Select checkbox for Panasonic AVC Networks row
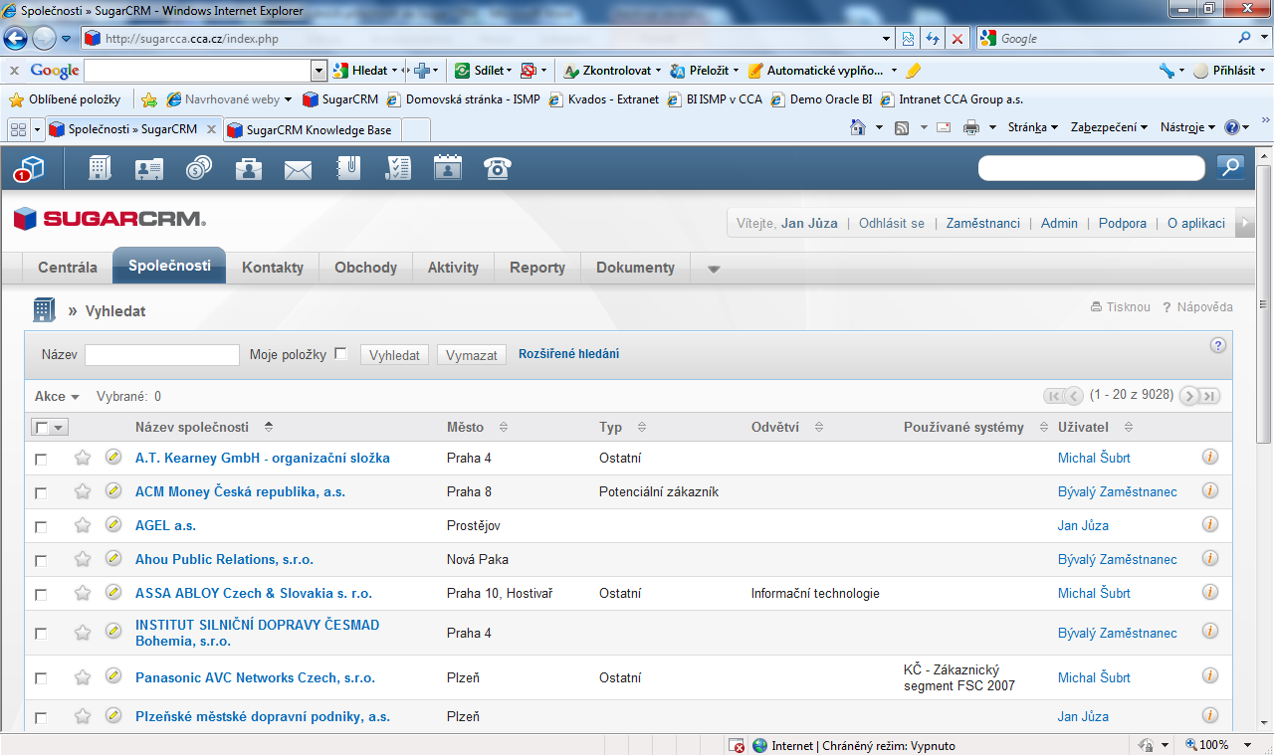 click(41, 678)
